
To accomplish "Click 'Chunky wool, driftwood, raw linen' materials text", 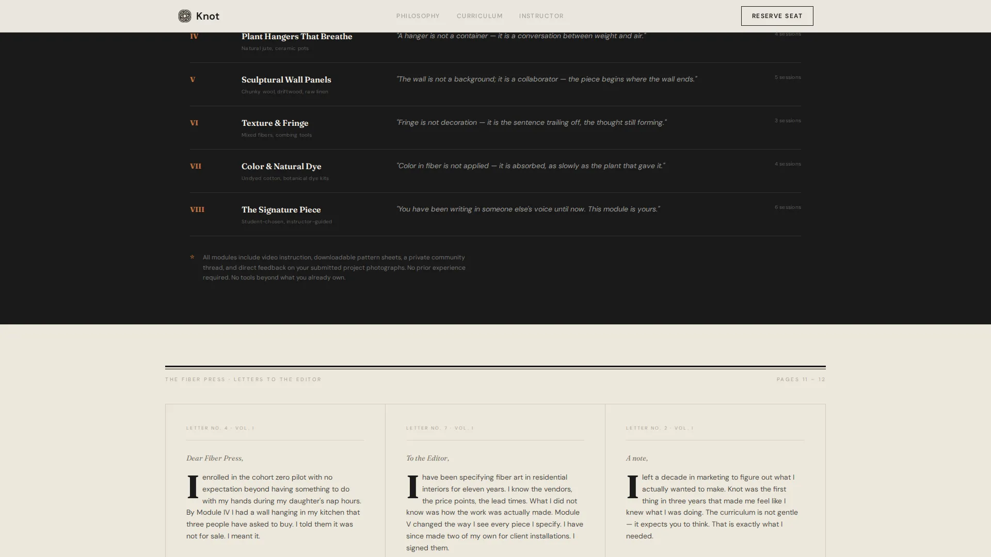I will coord(284,92).
